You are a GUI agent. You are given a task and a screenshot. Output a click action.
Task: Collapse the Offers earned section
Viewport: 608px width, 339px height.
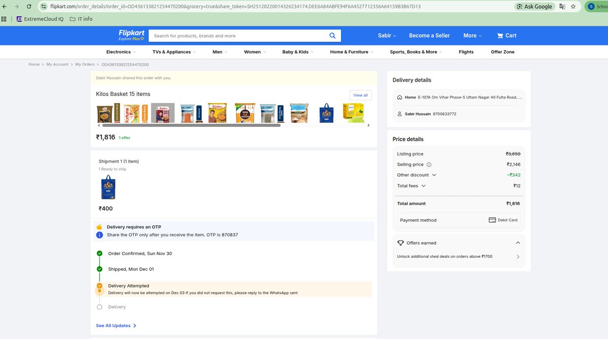coord(518,243)
